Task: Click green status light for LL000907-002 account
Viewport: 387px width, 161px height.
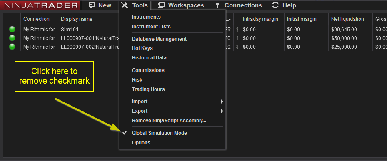Action: (12, 47)
